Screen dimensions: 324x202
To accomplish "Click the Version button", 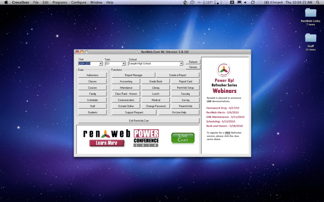I will [x=193, y=67].
